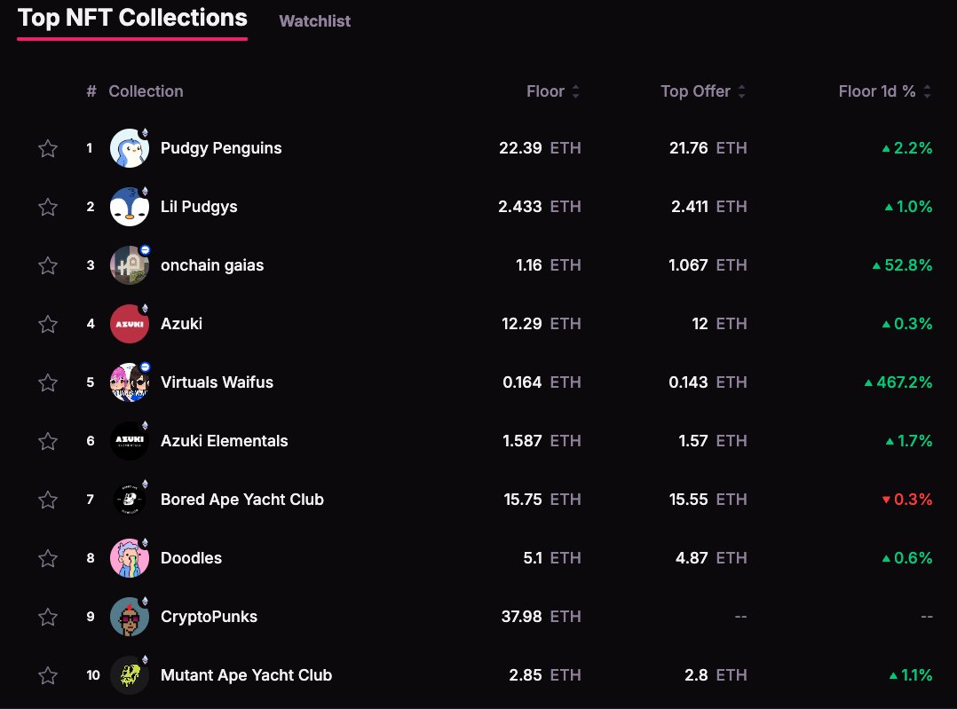Sort table by Floor column arrows
Image resolution: width=957 pixels, height=709 pixels.
(x=575, y=91)
